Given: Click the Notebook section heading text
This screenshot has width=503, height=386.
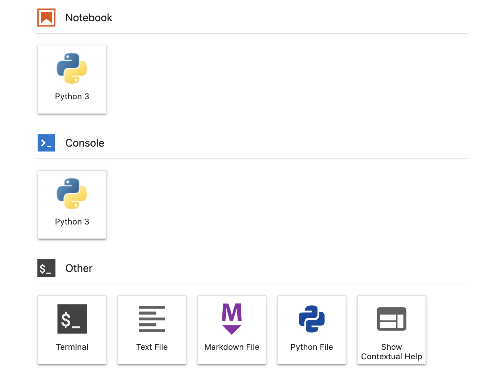Looking at the screenshot, I should coord(89,18).
